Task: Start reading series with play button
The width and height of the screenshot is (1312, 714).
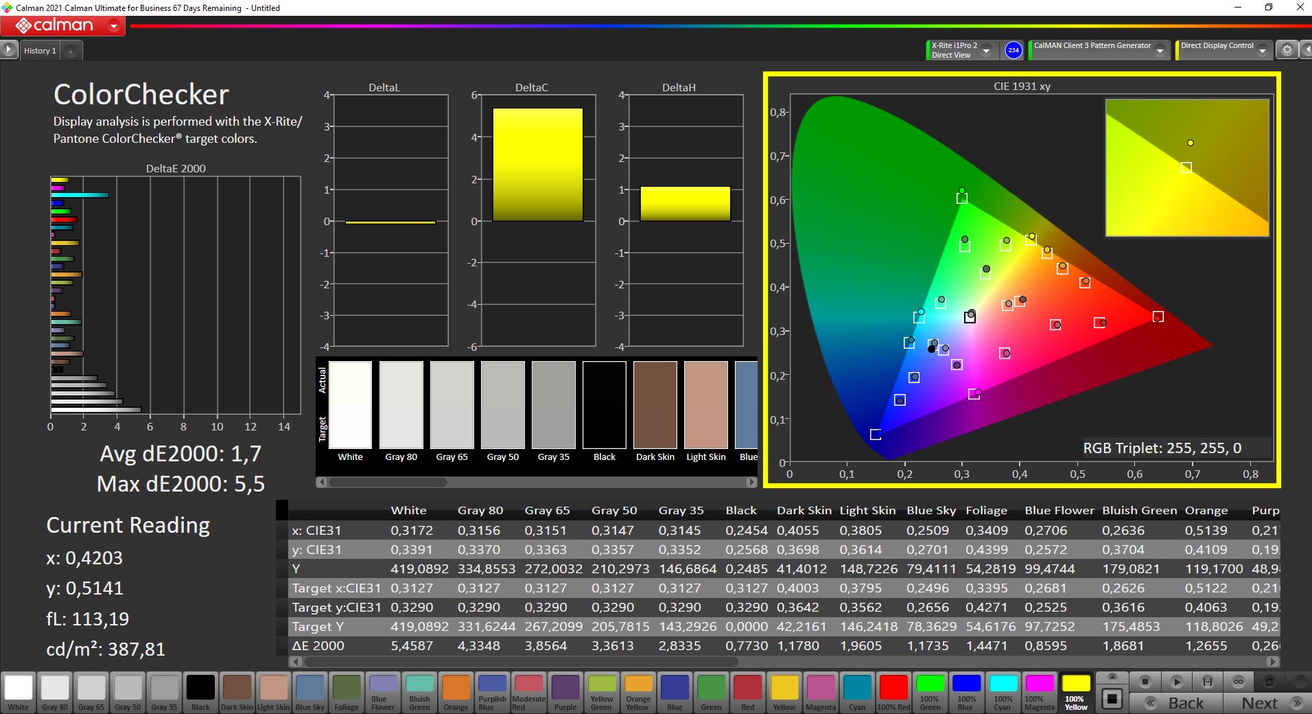Action: tap(1176, 682)
